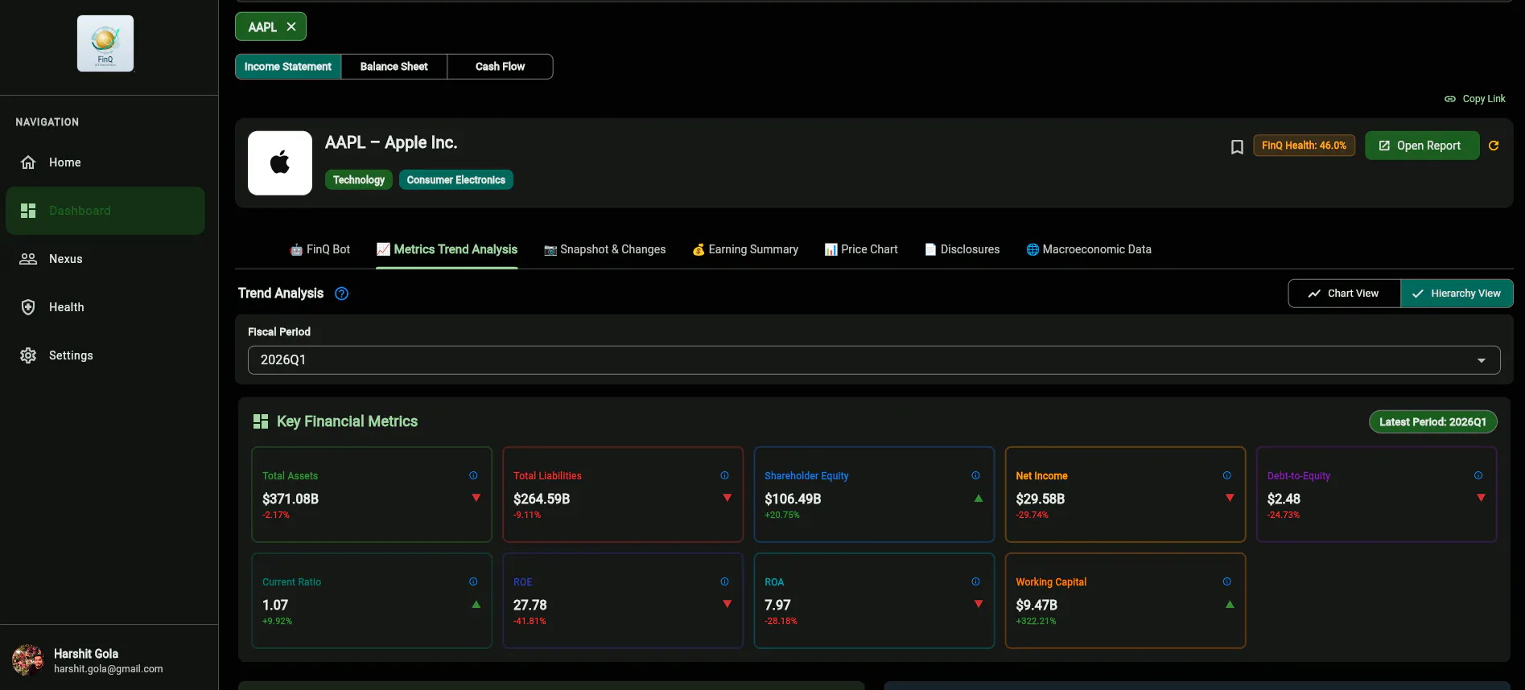Click the down arrow on Total Assets card

(x=476, y=498)
